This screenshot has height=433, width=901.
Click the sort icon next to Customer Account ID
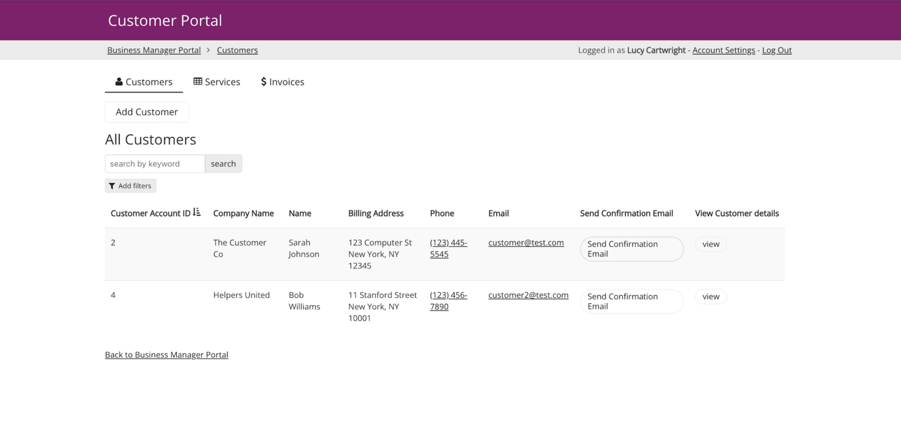[x=198, y=212]
